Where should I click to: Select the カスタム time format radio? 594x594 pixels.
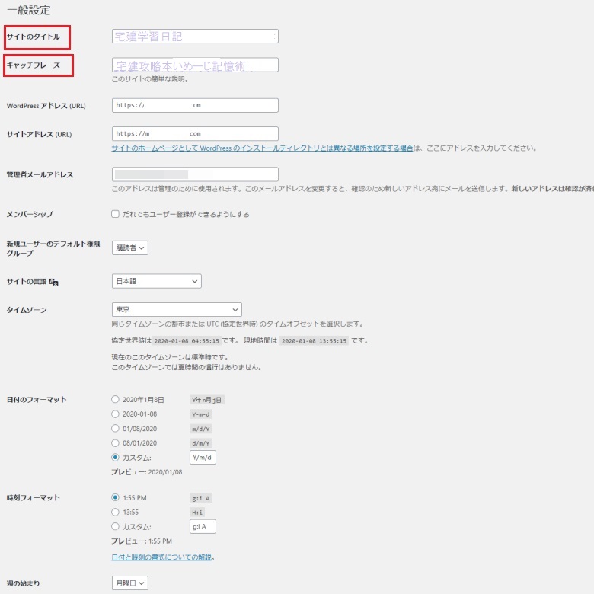point(116,526)
